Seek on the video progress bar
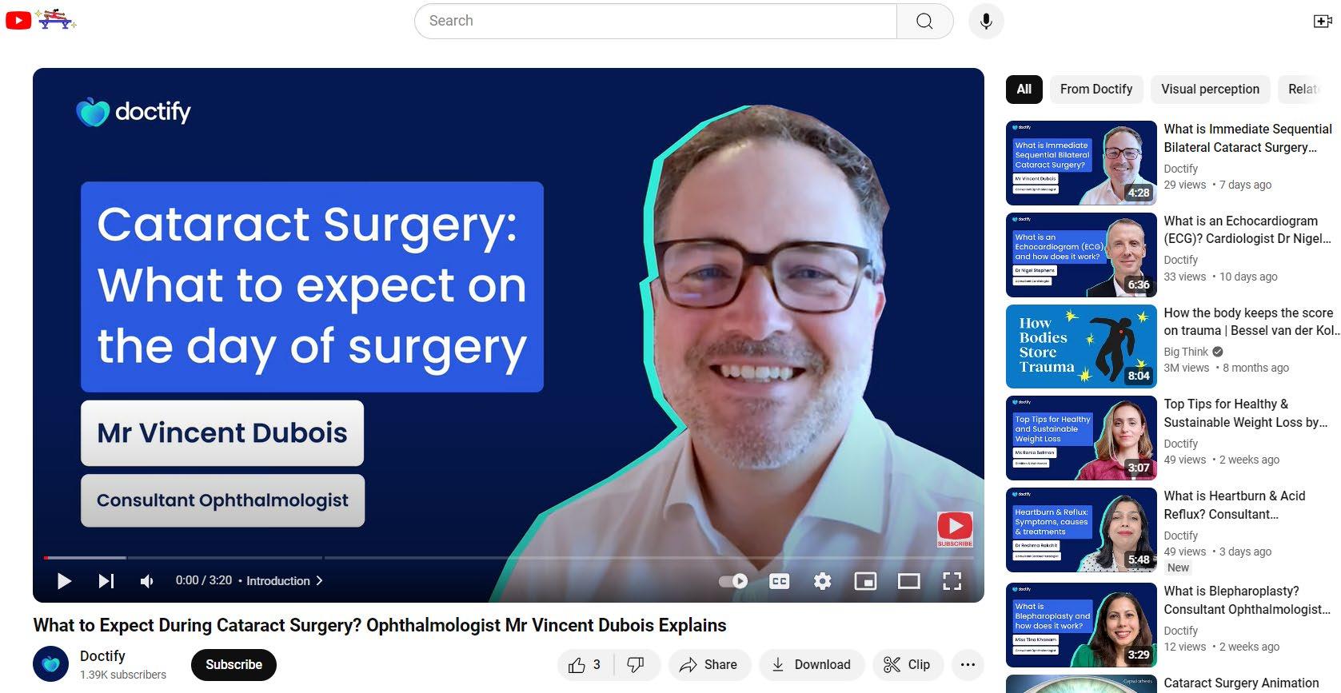Screen dimensions: 1341x693 tap(509, 557)
